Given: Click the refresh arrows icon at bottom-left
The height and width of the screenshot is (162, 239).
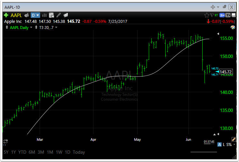Looking at the screenshot, I should [x=5, y=141].
